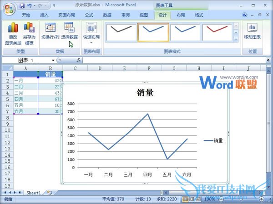This screenshot has width=273, height=204.
Task: Click the chart title 销量
Action: (145, 93)
